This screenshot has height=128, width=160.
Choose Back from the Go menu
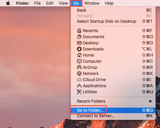(x=113, y=10)
